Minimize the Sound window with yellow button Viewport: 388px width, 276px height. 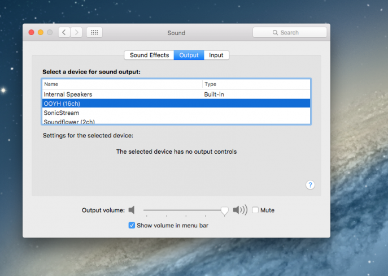(x=41, y=32)
